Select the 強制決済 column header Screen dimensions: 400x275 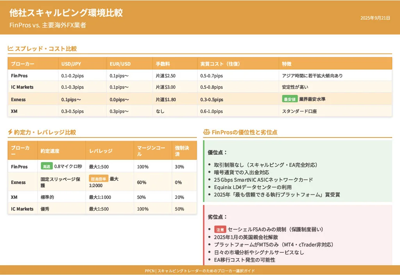(x=182, y=151)
